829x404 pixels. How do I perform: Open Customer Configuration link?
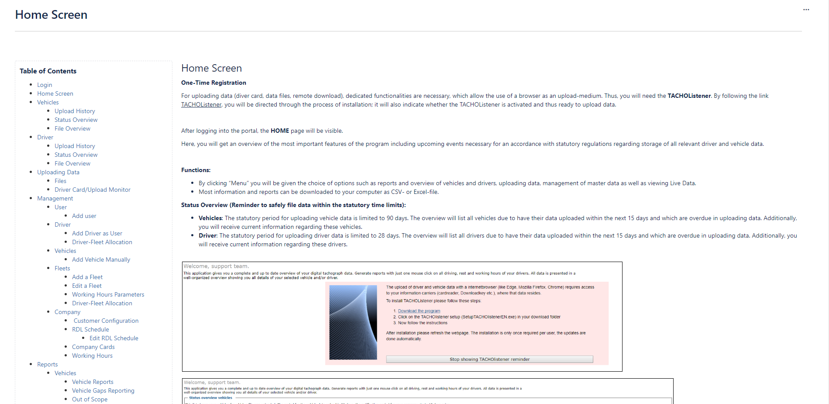tap(106, 321)
